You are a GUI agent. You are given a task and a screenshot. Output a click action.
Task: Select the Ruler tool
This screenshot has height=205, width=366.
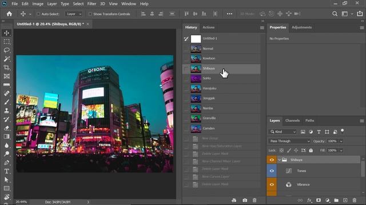(6, 85)
